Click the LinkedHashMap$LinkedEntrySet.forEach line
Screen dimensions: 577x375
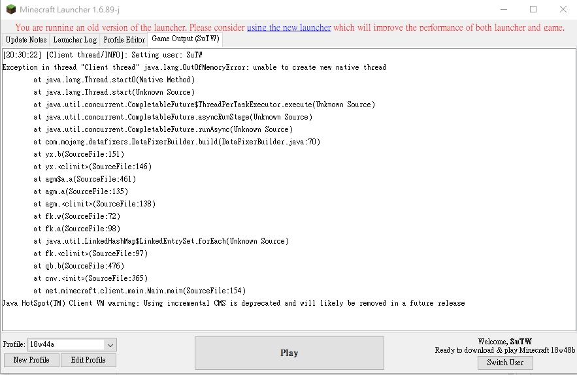(x=161, y=241)
